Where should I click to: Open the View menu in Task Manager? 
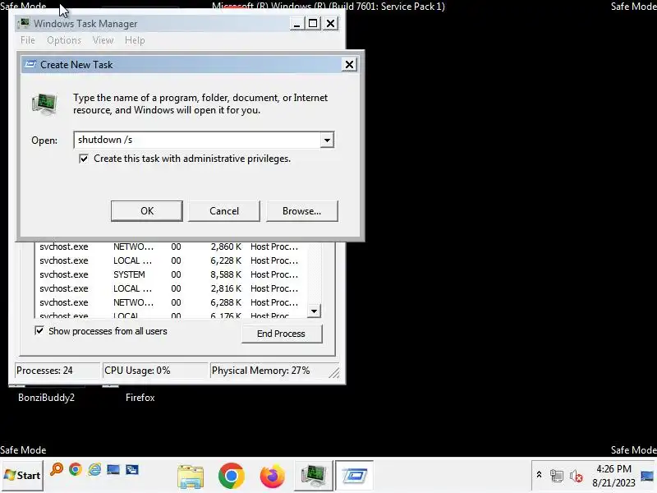[103, 40]
